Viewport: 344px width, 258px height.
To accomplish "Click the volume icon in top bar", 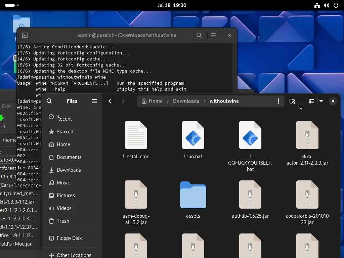I will point(327,5).
